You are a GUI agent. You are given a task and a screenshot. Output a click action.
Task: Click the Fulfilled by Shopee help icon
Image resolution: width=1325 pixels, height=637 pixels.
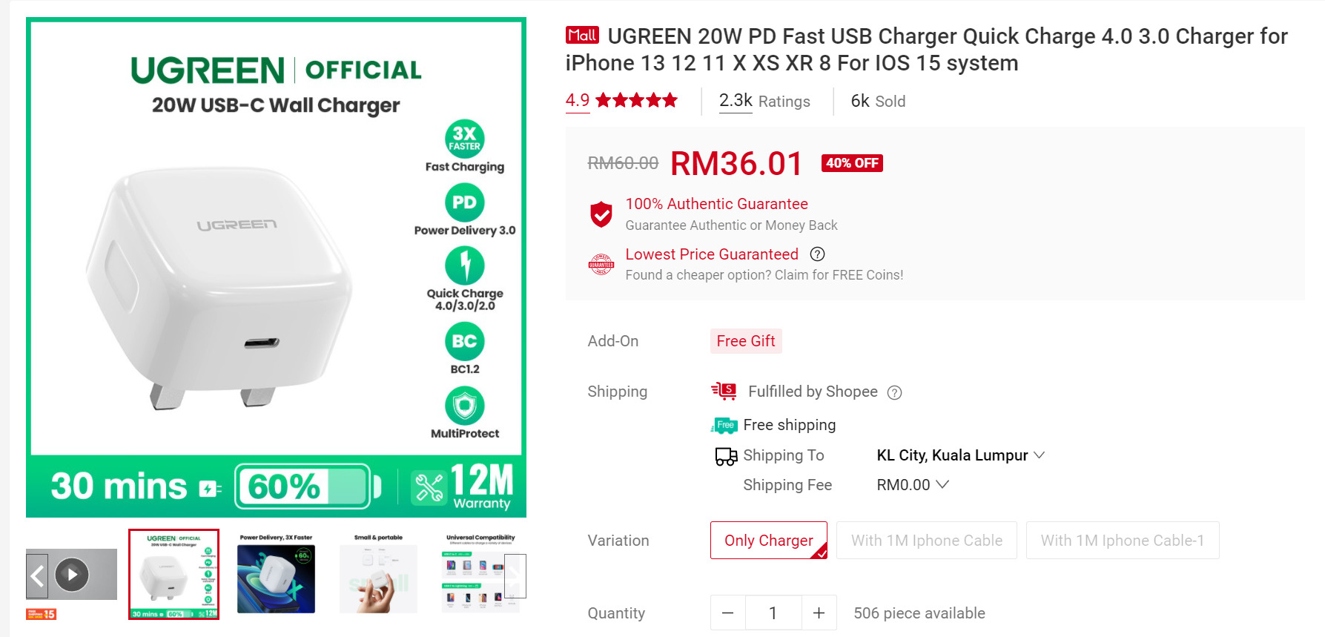click(895, 392)
